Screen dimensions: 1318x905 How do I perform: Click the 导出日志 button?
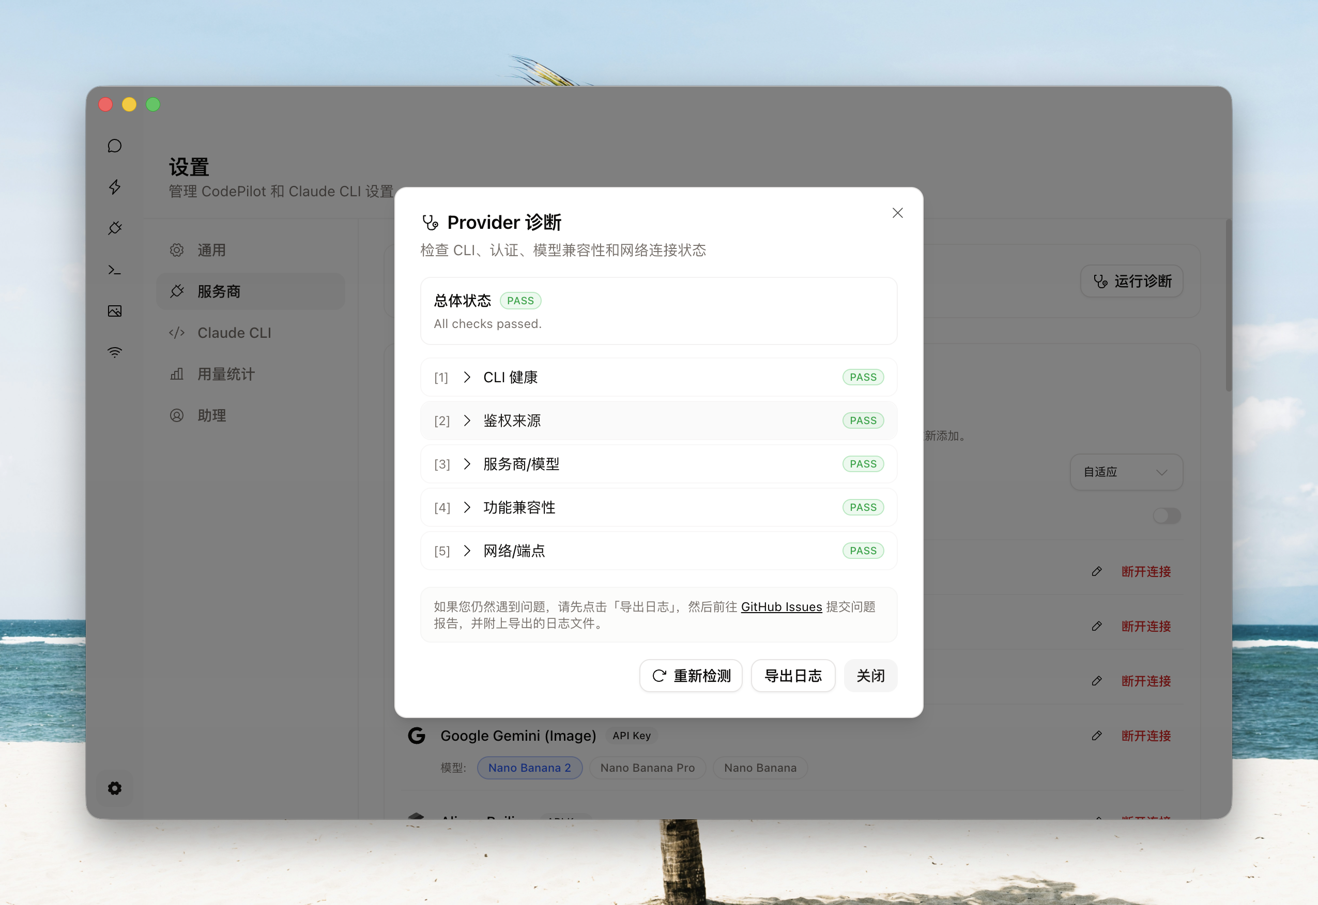[793, 675]
